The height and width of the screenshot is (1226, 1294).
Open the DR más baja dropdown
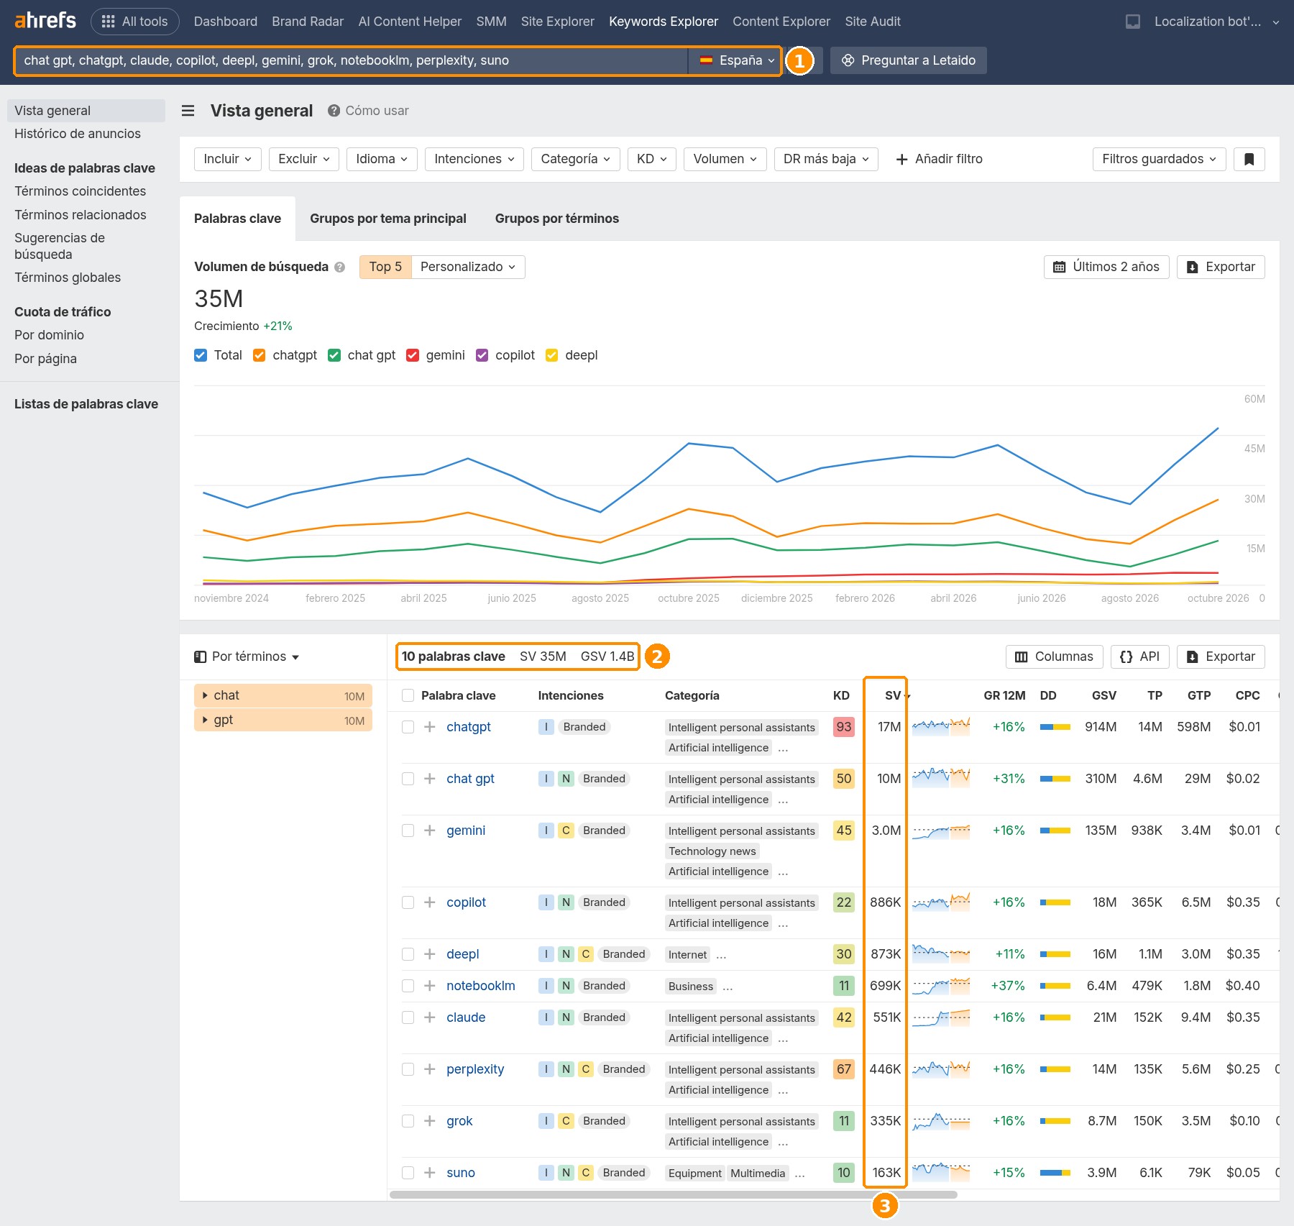tap(826, 159)
